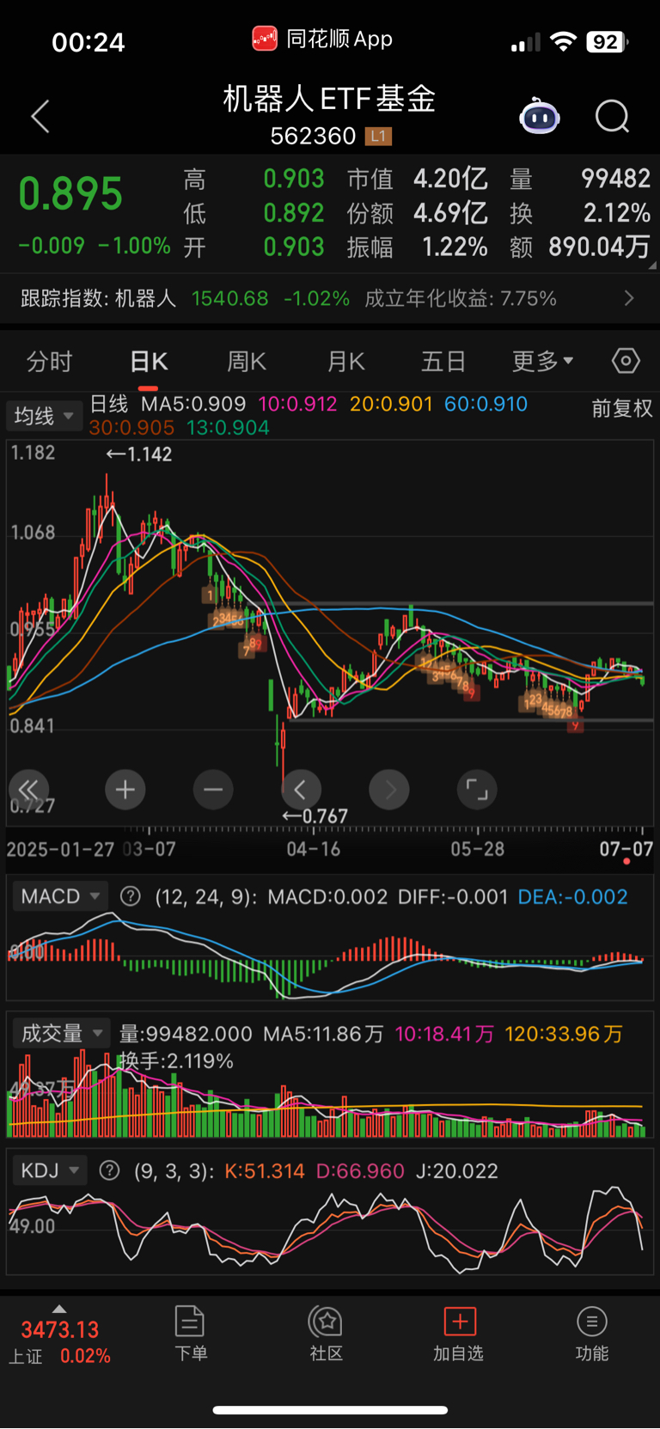
Task: Expand chart to fullscreen icon
Action: tap(477, 789)
